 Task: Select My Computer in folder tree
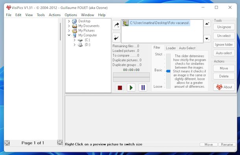click(88, 35)
